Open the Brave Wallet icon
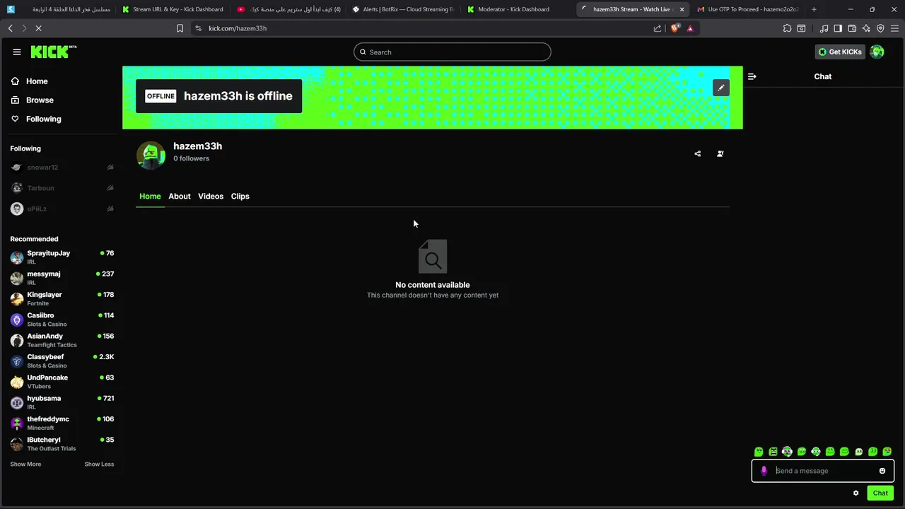 (852, 28)
